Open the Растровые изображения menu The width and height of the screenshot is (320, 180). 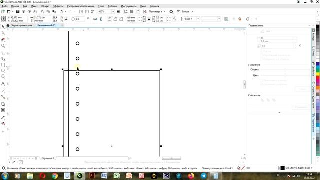[81, 6]
